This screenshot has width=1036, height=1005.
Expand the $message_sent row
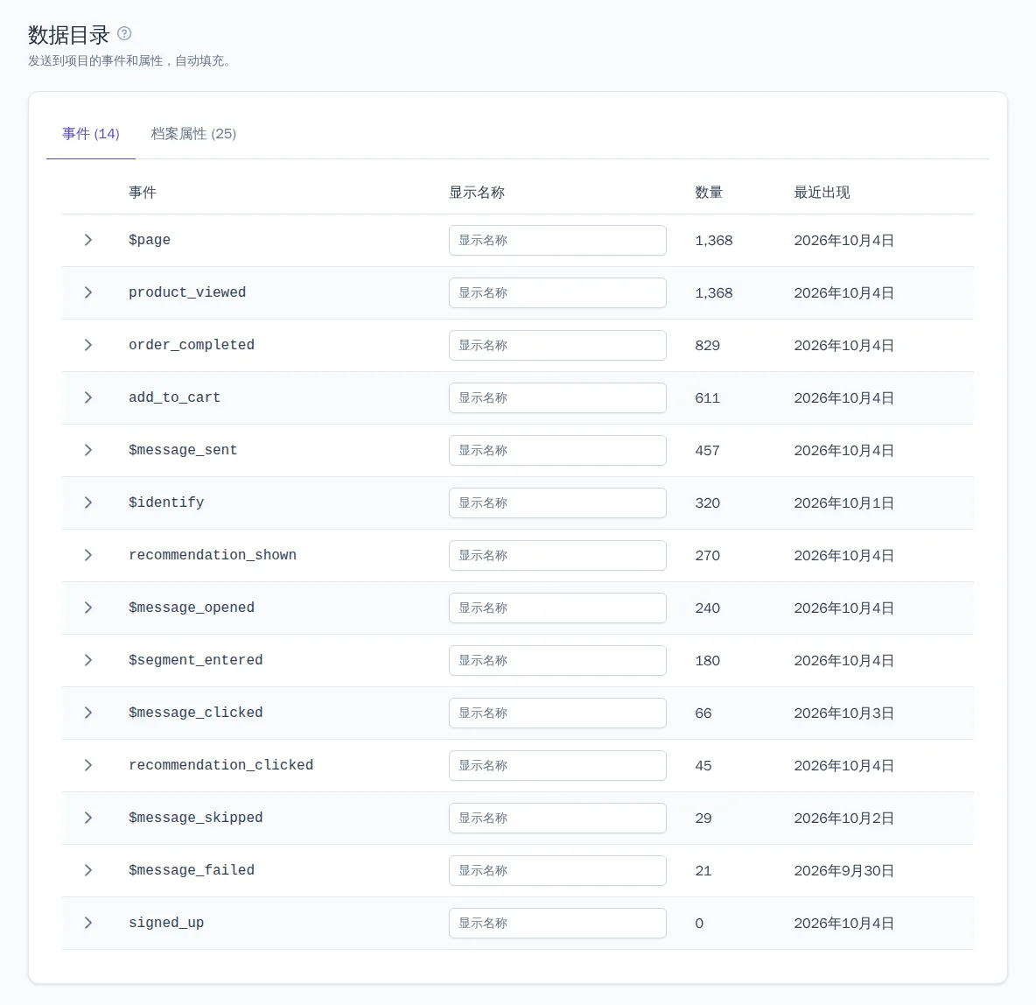click(x=87, y=450)
